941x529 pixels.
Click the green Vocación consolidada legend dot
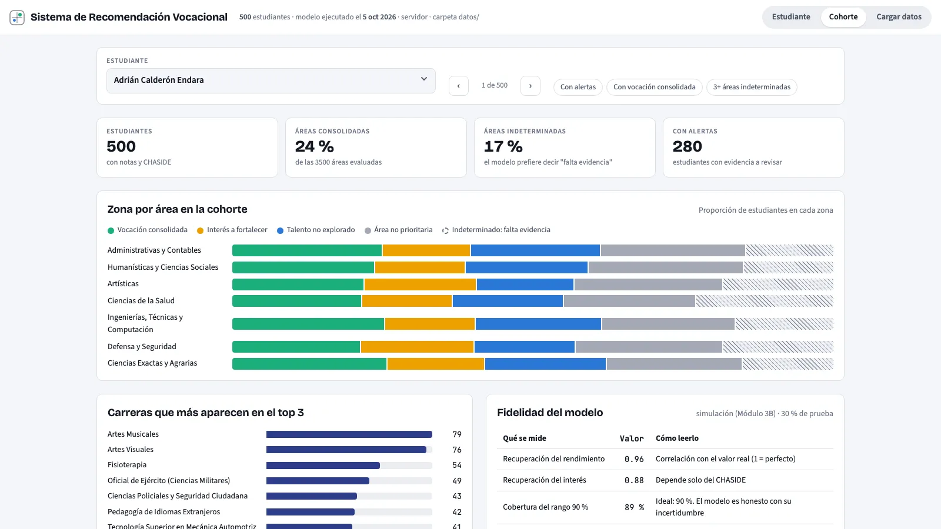[x=111, y=230]
